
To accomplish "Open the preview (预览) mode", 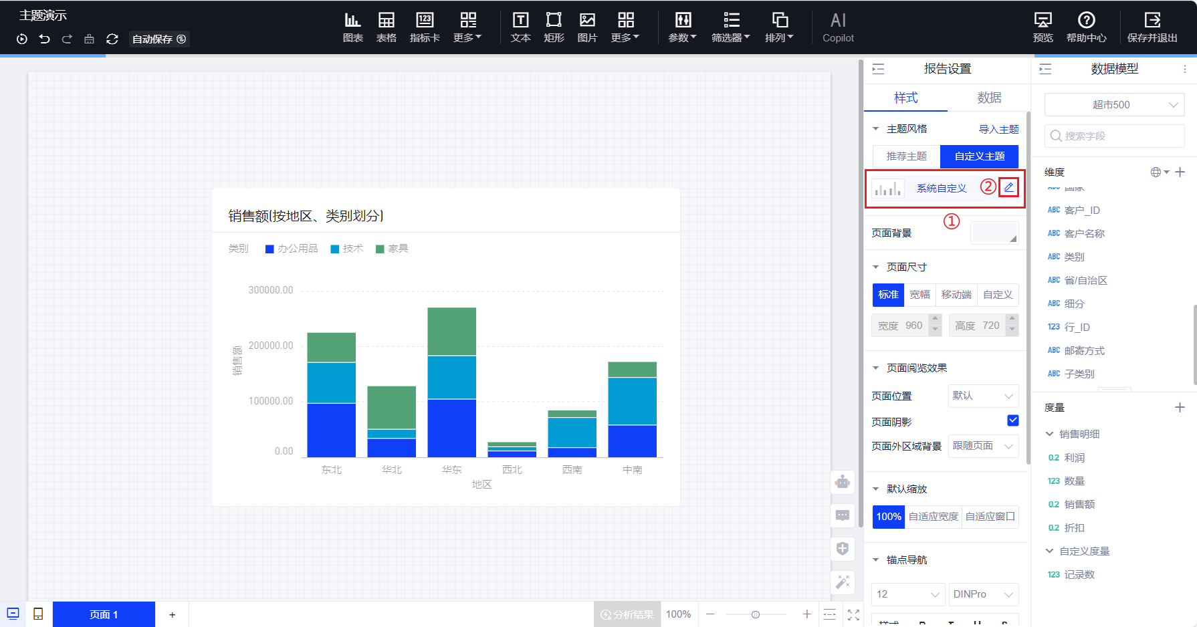I will (1043, 27).
